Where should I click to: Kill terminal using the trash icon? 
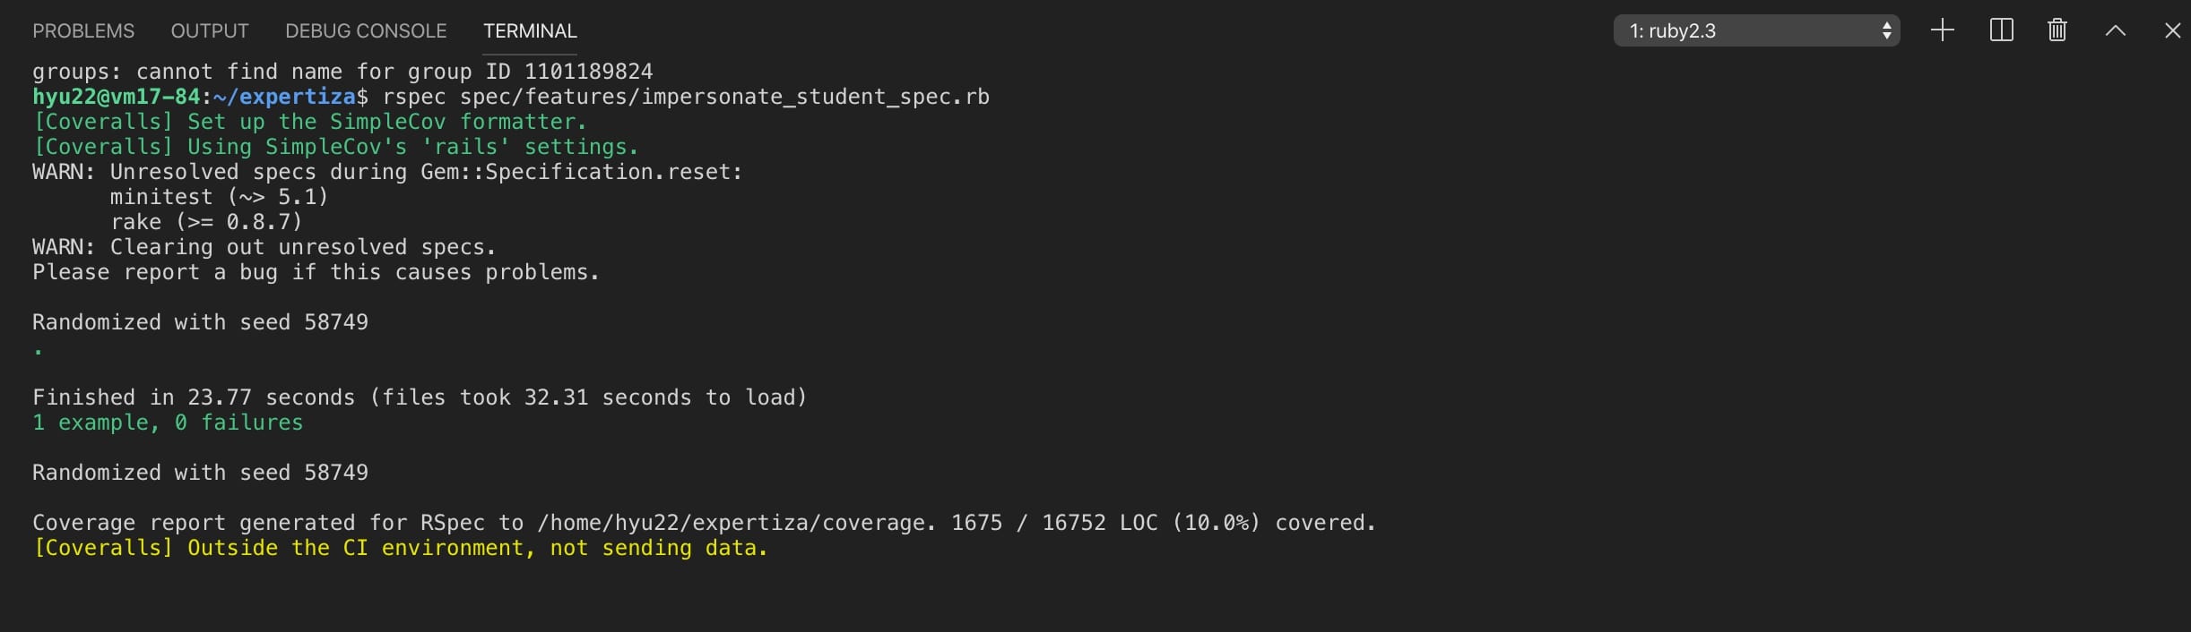pos(2057,30)
